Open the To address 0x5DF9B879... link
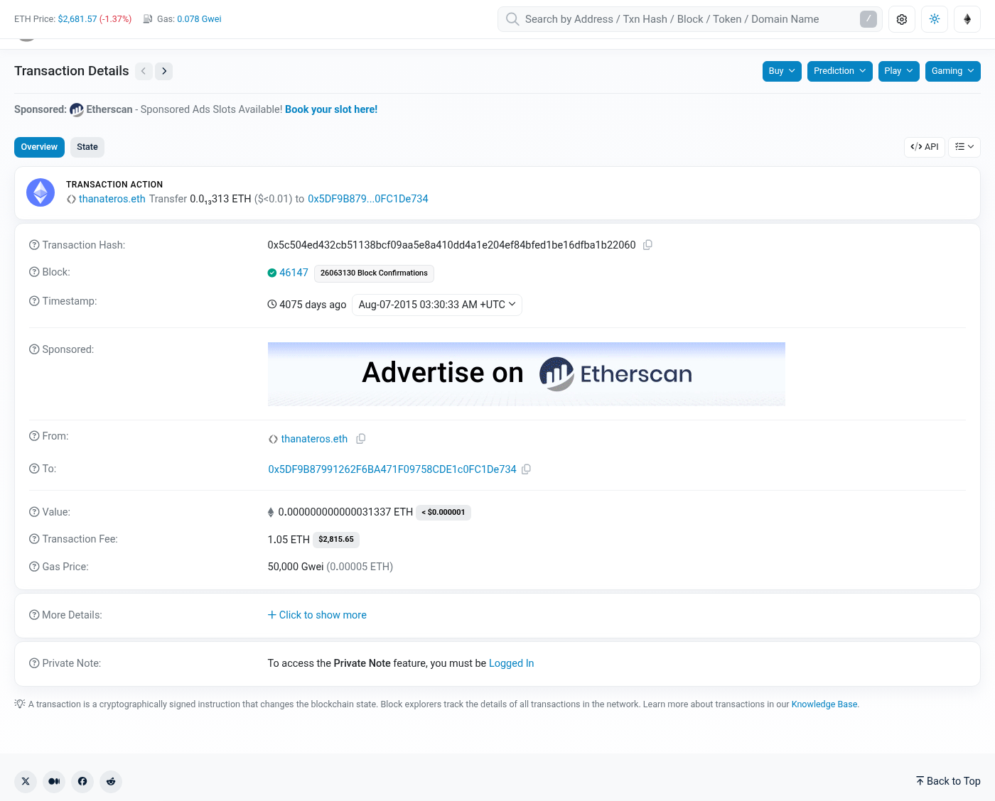995x801 pixels. pos(392,469)
